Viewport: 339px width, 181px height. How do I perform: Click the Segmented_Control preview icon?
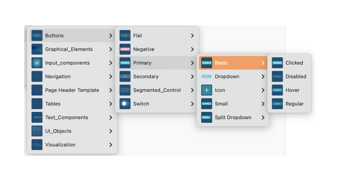(124, 90)
